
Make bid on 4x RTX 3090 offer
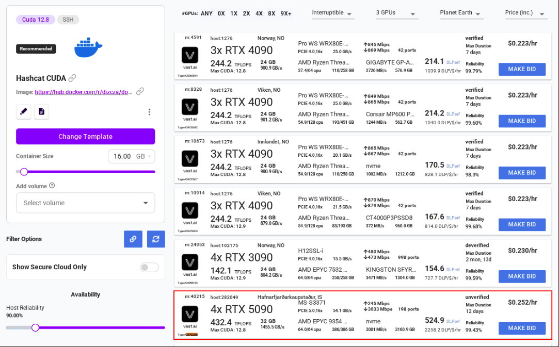522,276
